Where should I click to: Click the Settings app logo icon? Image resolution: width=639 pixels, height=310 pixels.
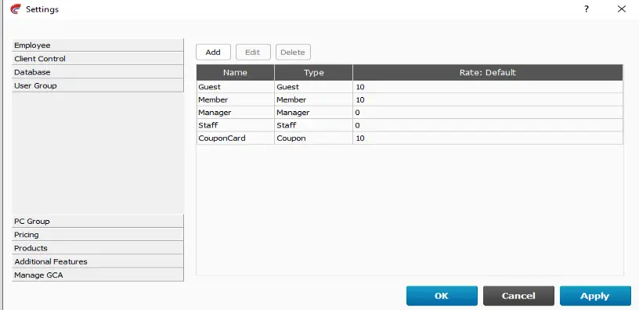click(16, 9)
